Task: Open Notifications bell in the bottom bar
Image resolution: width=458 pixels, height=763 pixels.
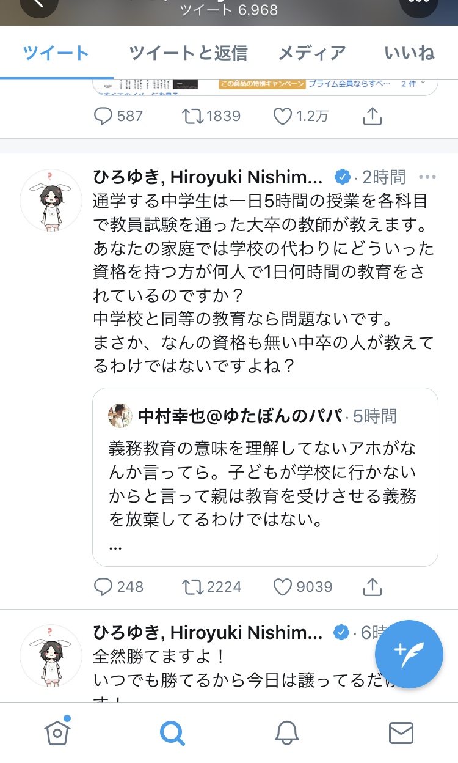Action: pos(286,732)
